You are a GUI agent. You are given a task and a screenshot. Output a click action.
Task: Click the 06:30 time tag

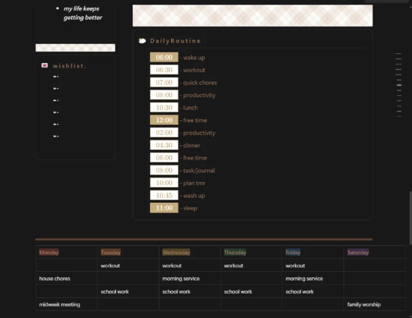(164, 70)
